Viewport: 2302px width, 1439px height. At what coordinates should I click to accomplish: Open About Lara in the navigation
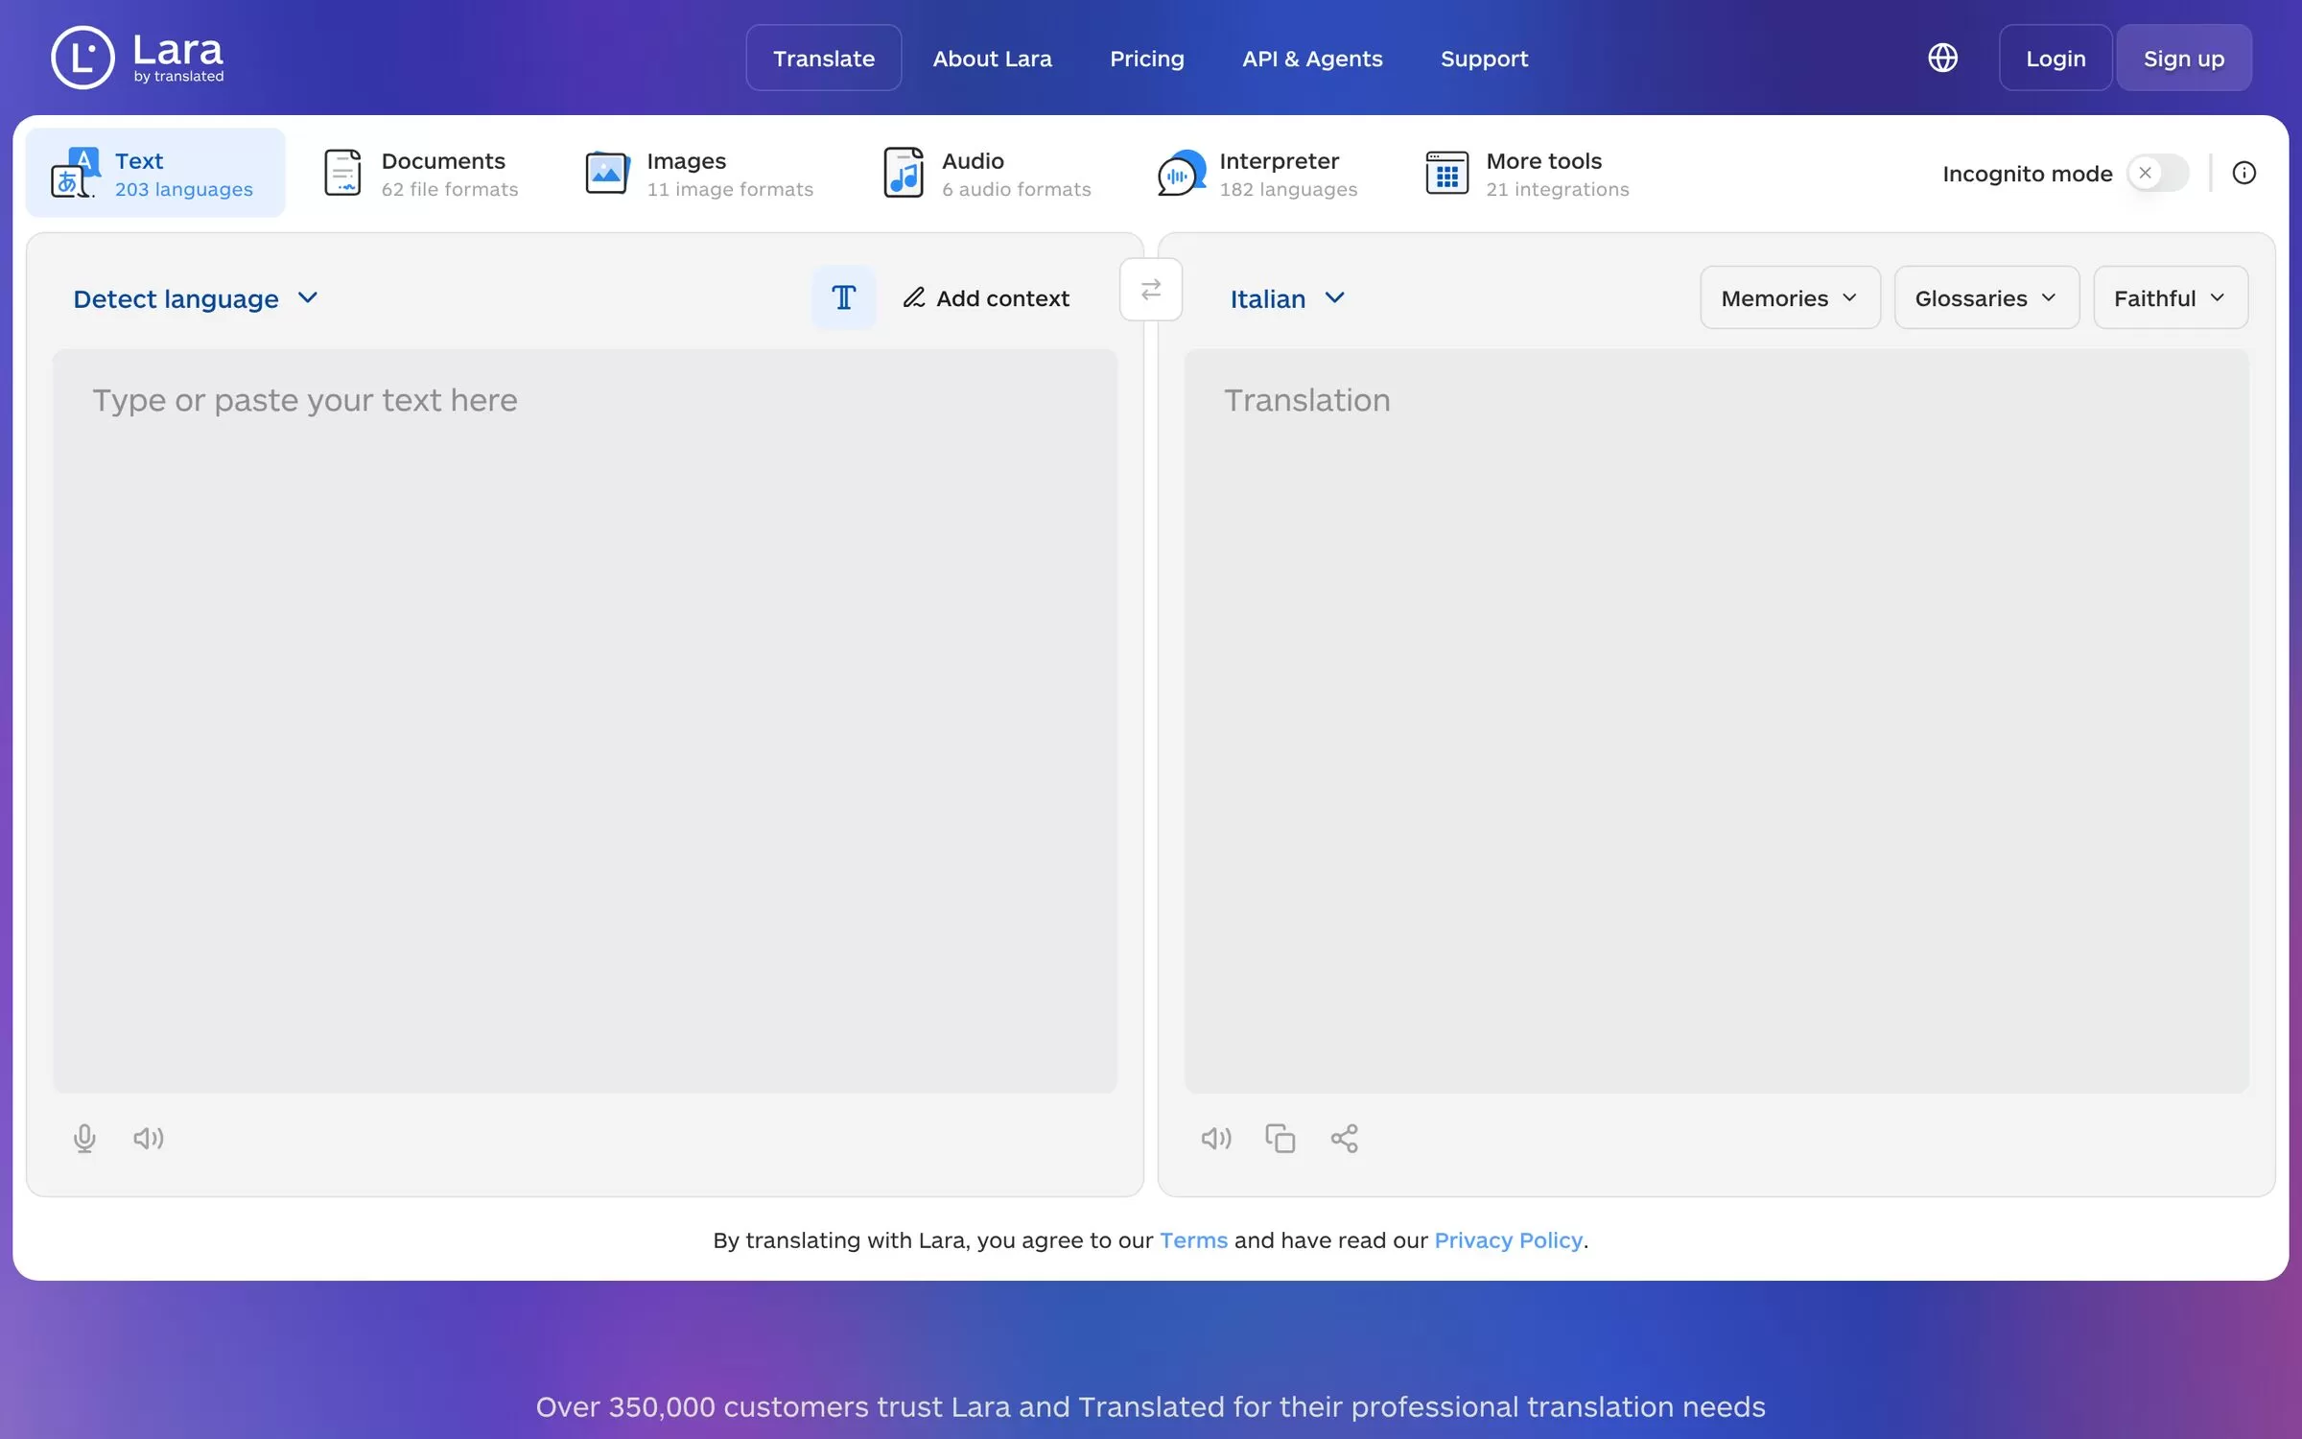click(992, 58)
